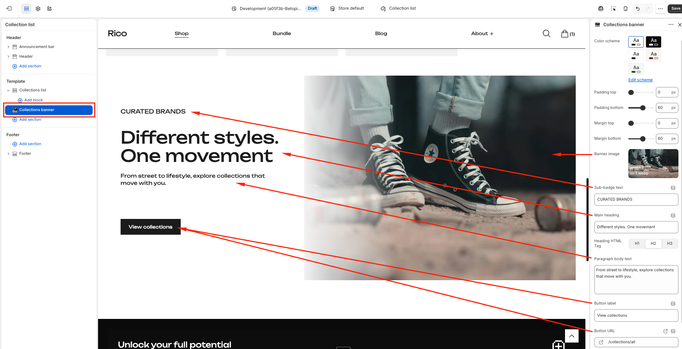The width and height of the screenshot is (682, 349).
Task: Click the Save button
Action: coord(675,9)
